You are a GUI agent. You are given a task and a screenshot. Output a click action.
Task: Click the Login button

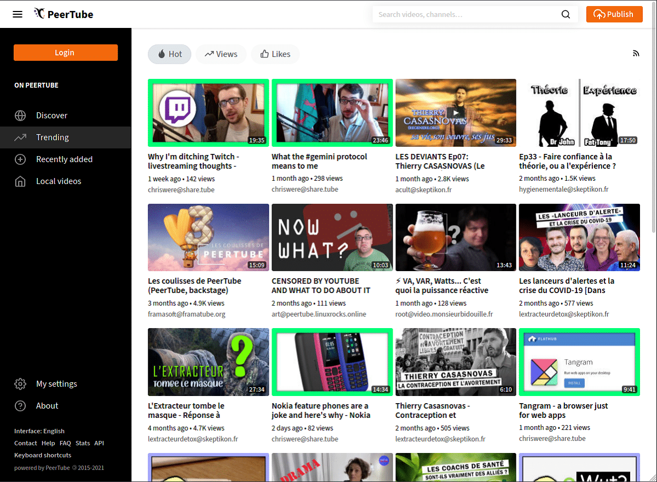[65, 52]
